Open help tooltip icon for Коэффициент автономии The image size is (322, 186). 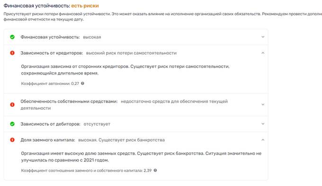pyautogui.click(x=82, y=84)
